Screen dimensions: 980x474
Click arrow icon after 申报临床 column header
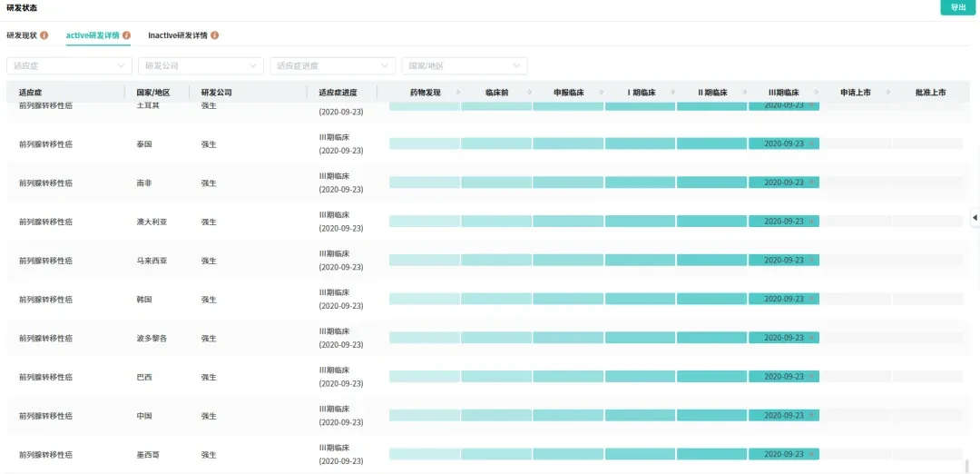pyautogui.click(x=602, y=93)
